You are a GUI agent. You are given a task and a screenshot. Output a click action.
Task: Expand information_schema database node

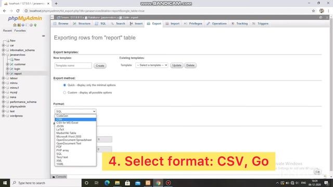(x=3, y=50)
